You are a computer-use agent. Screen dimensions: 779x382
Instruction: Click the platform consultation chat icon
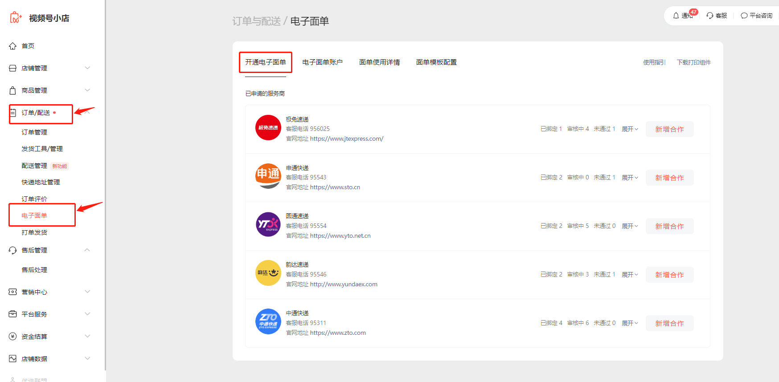pyautogui.click(x=744, y=16)
